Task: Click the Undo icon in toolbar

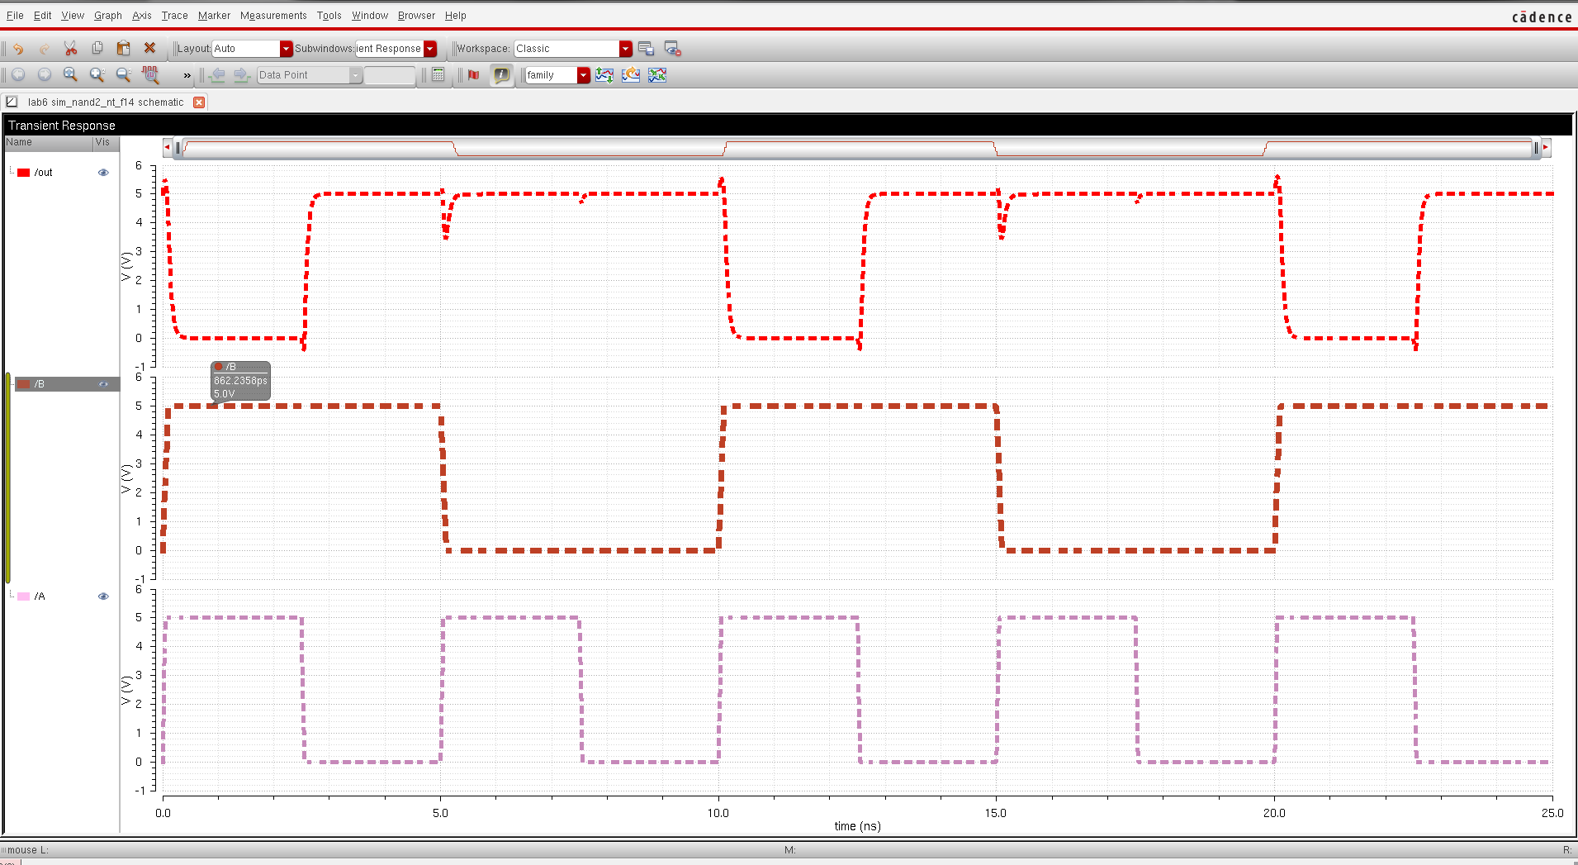Action: 18,49
